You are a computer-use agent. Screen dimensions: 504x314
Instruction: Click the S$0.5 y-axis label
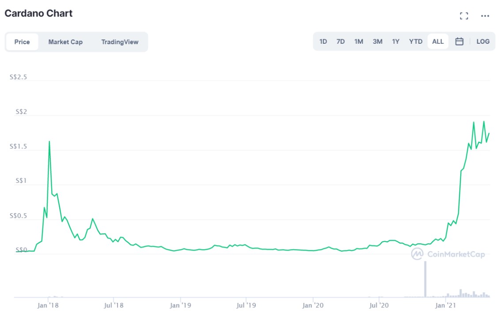pyautogui.click(x=18, y=216)
